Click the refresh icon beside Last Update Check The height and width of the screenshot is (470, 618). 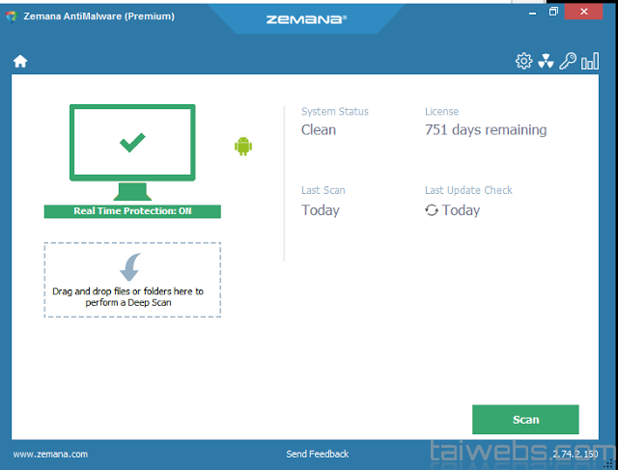(432, 210)
